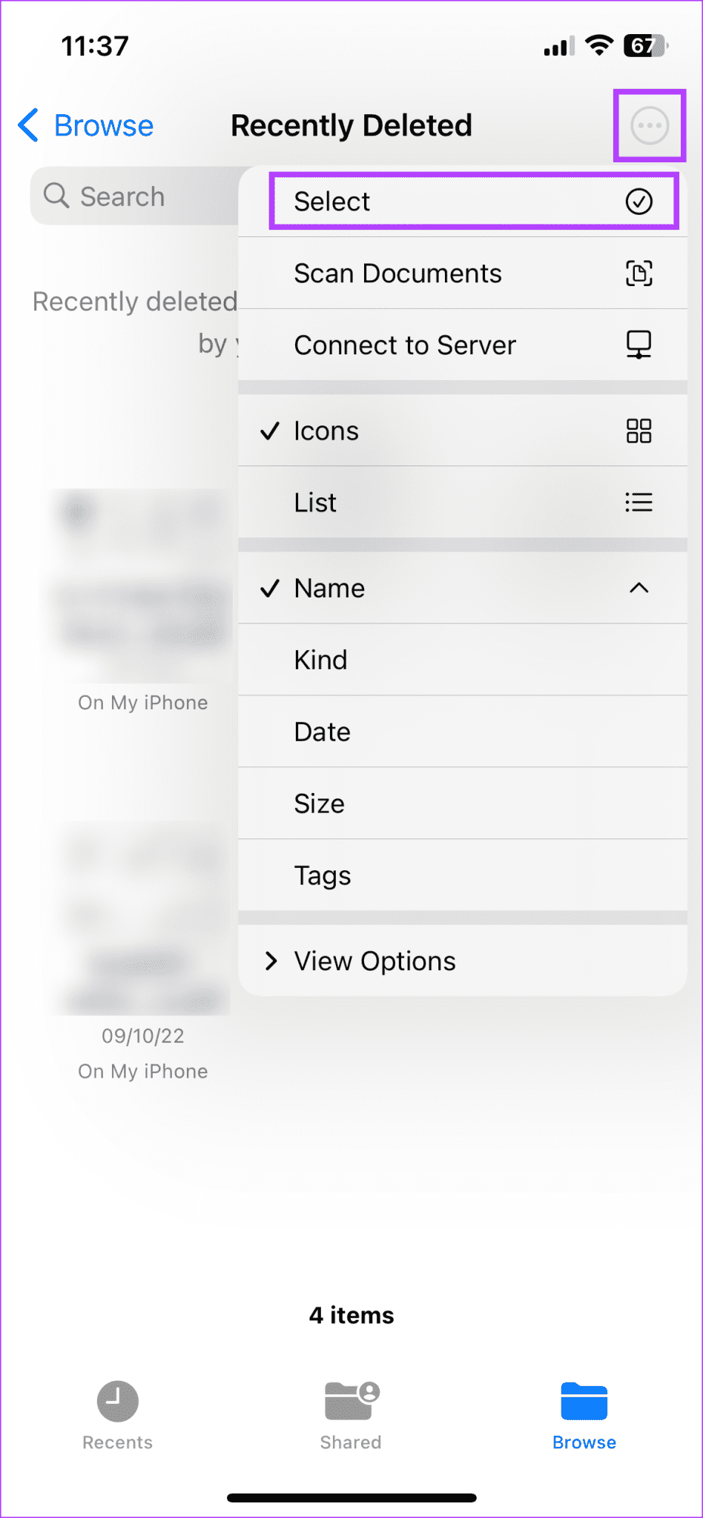Collapse the Name sort order chevron
Viewport: 703px width, 1518px height.
tap(639, 588)
